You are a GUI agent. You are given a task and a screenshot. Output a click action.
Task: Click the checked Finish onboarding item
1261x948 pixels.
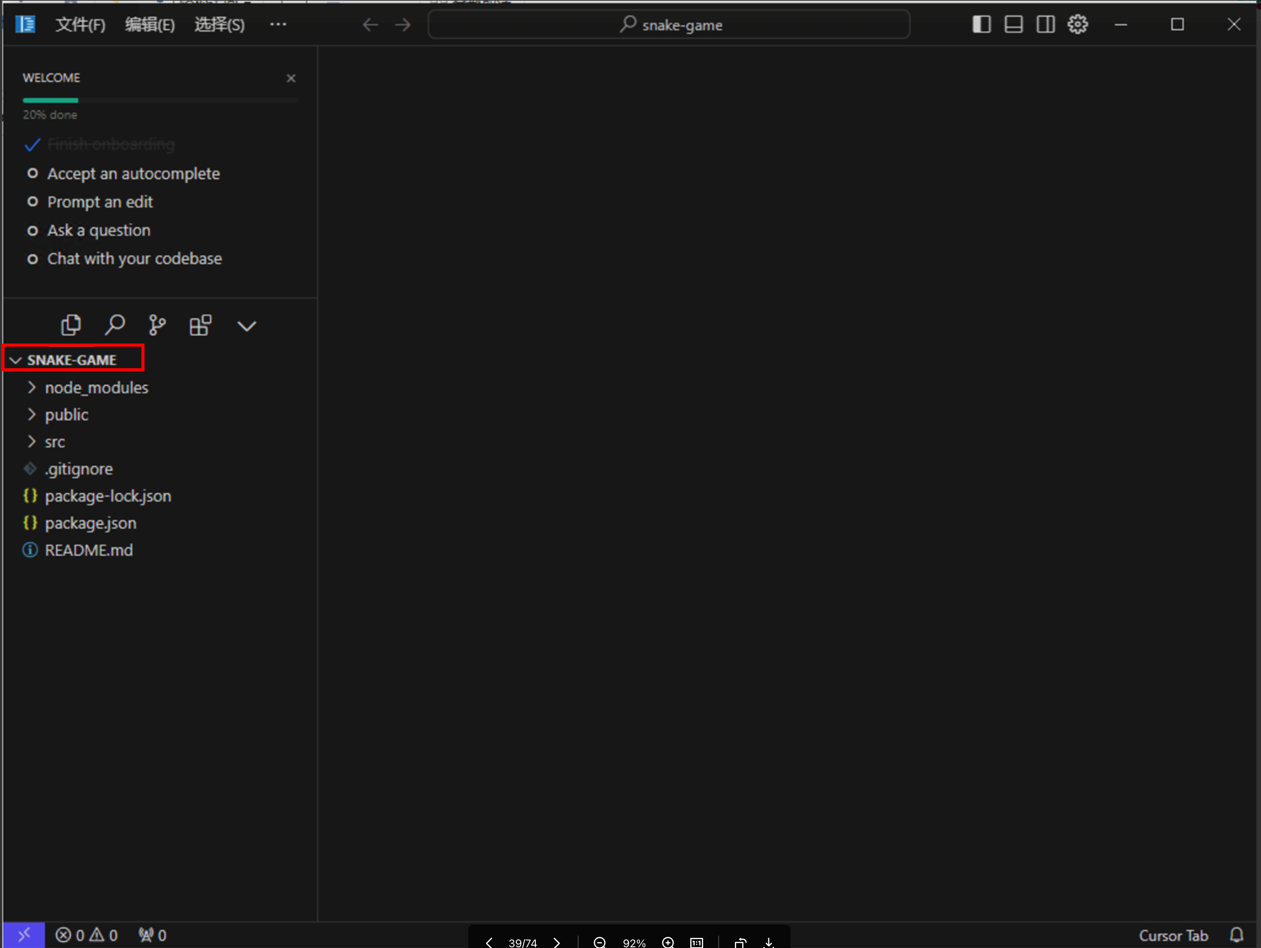(99, 144)
